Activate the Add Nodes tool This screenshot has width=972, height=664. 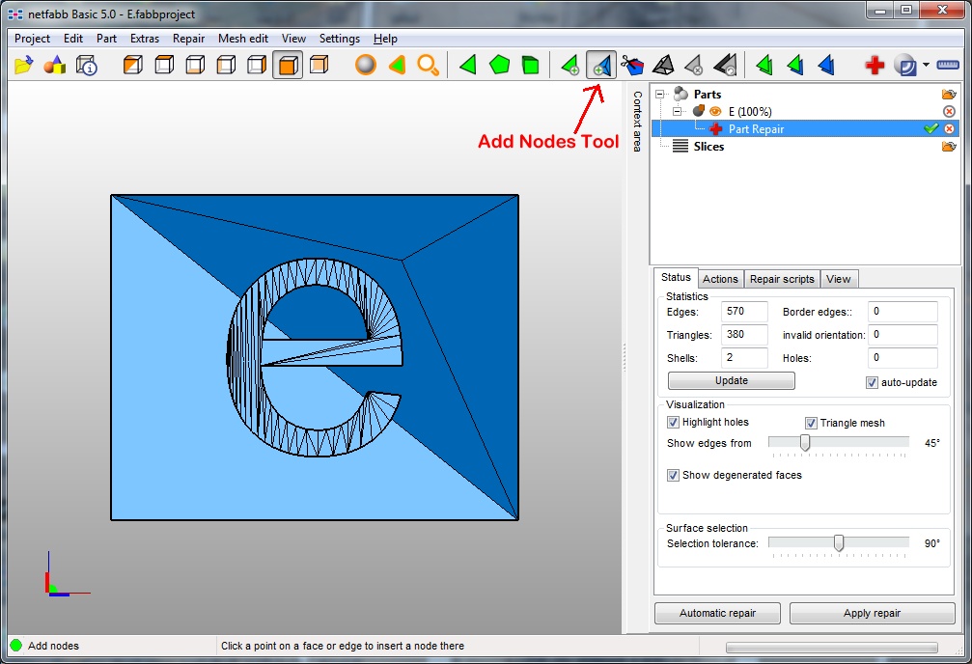[x=601, y=65]
